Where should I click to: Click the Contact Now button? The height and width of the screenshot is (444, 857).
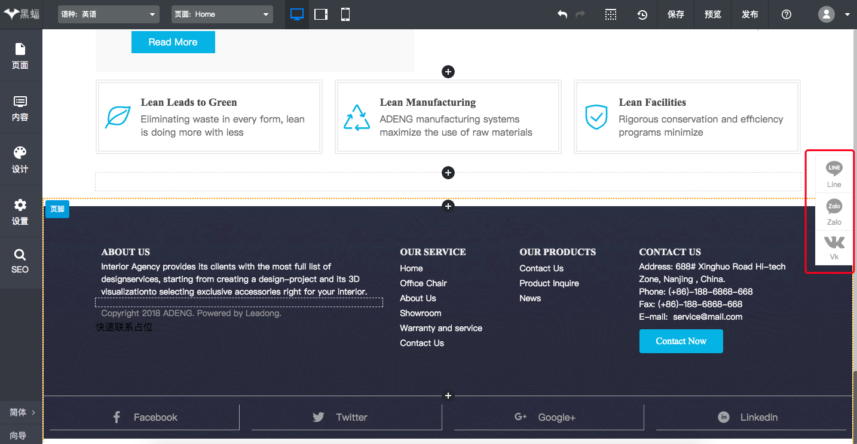tap(681, 341)
